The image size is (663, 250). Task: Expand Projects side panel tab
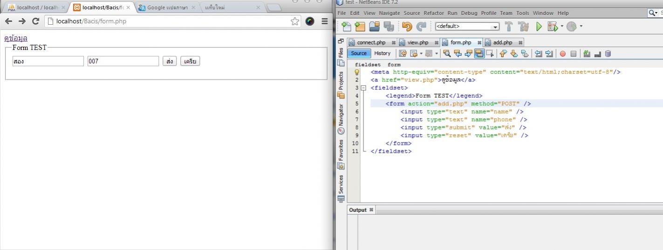(341, 84)
